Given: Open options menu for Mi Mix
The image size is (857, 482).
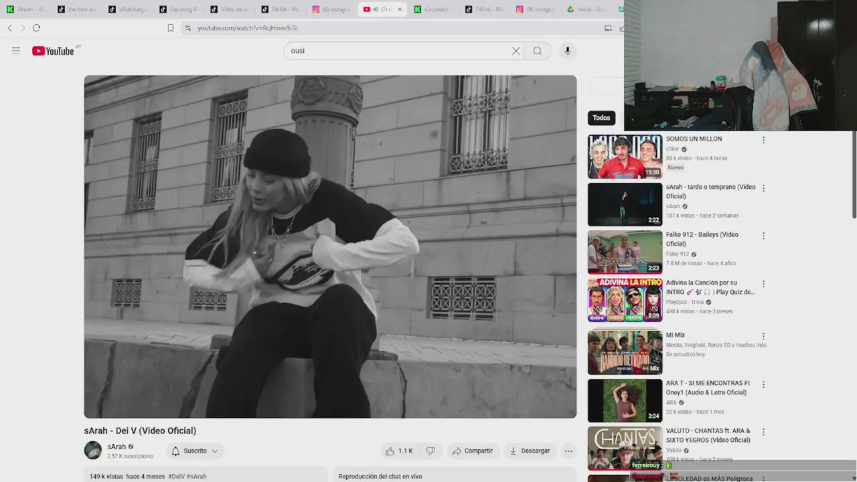Looking at the screenshot, I should tap(763, 336).
